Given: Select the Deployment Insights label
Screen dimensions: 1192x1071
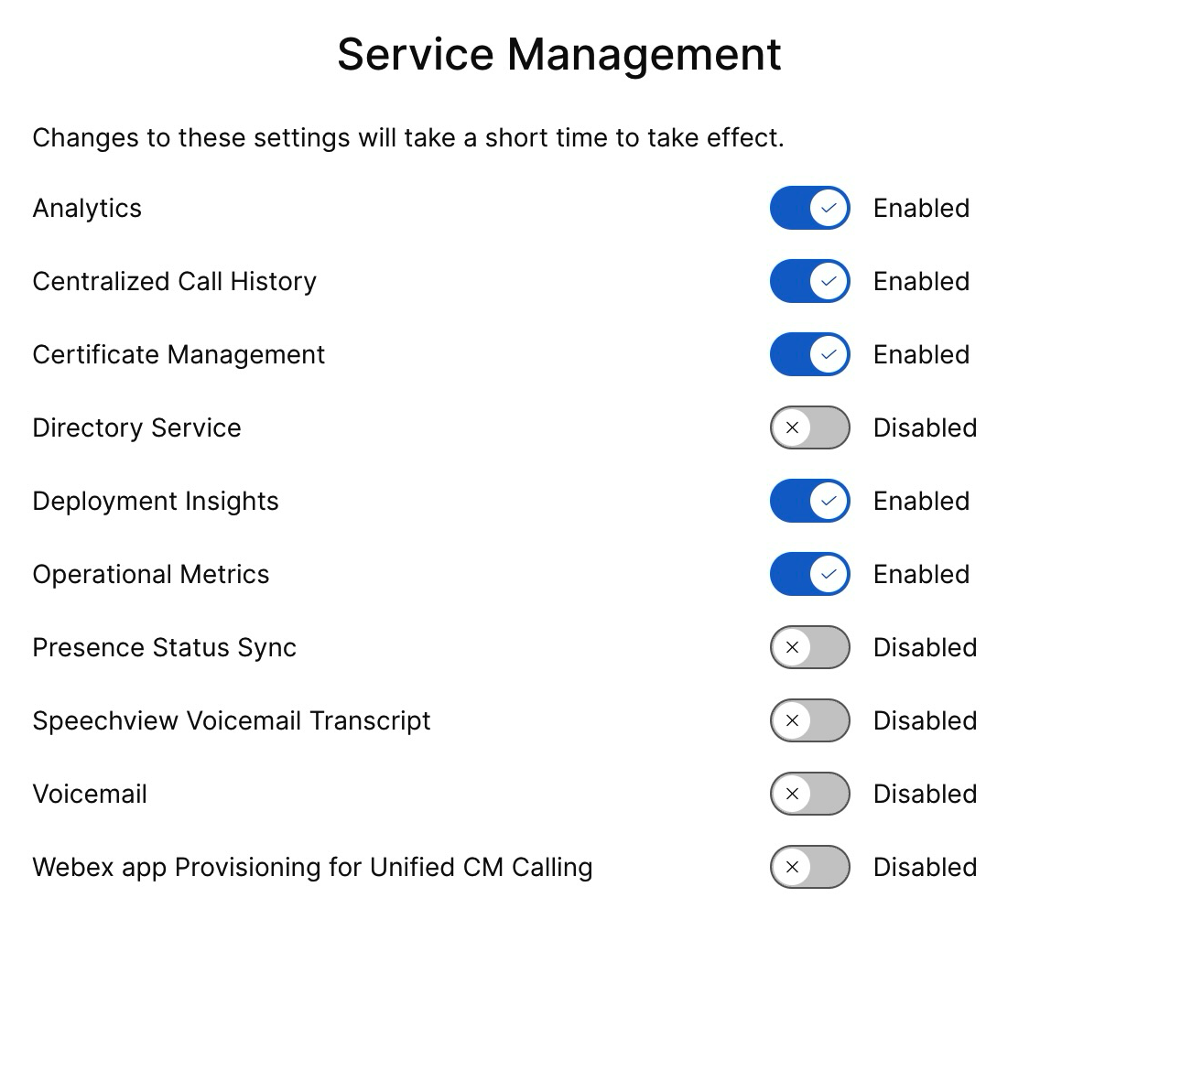Looking at the screenshot, I should (x=156, y=501).
